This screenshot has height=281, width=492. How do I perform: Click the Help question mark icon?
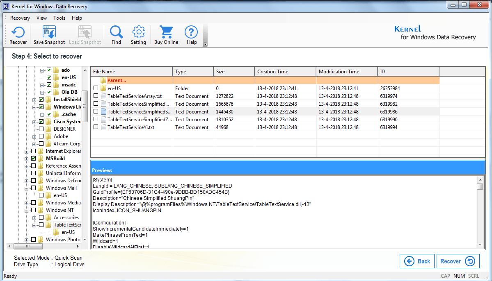click(x=191, y=32)
